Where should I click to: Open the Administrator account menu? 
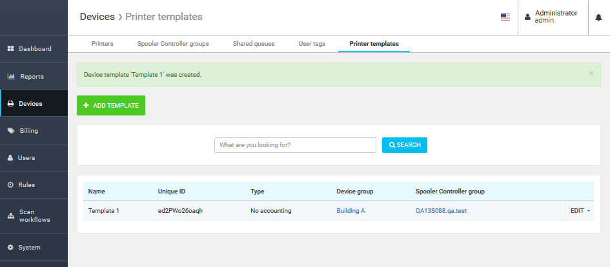(x=552, y=17)
